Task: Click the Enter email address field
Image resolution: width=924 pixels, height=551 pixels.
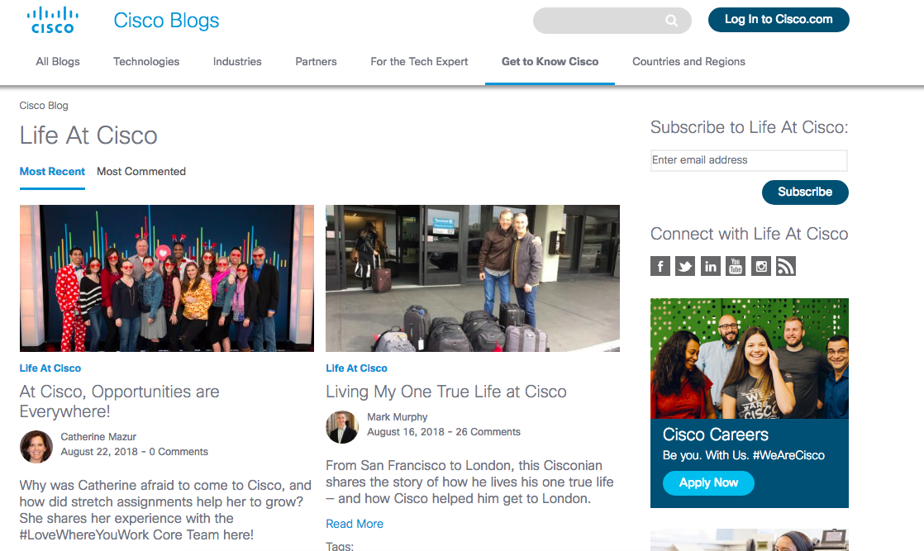Action: pos(749,160)
